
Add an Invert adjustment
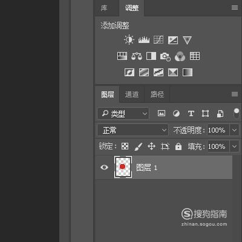click(129, 72)
